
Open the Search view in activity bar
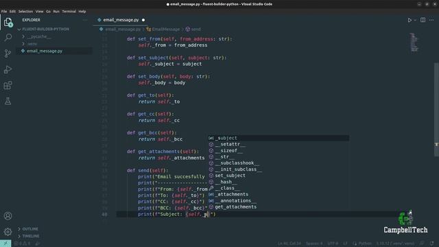click(8, 37)
